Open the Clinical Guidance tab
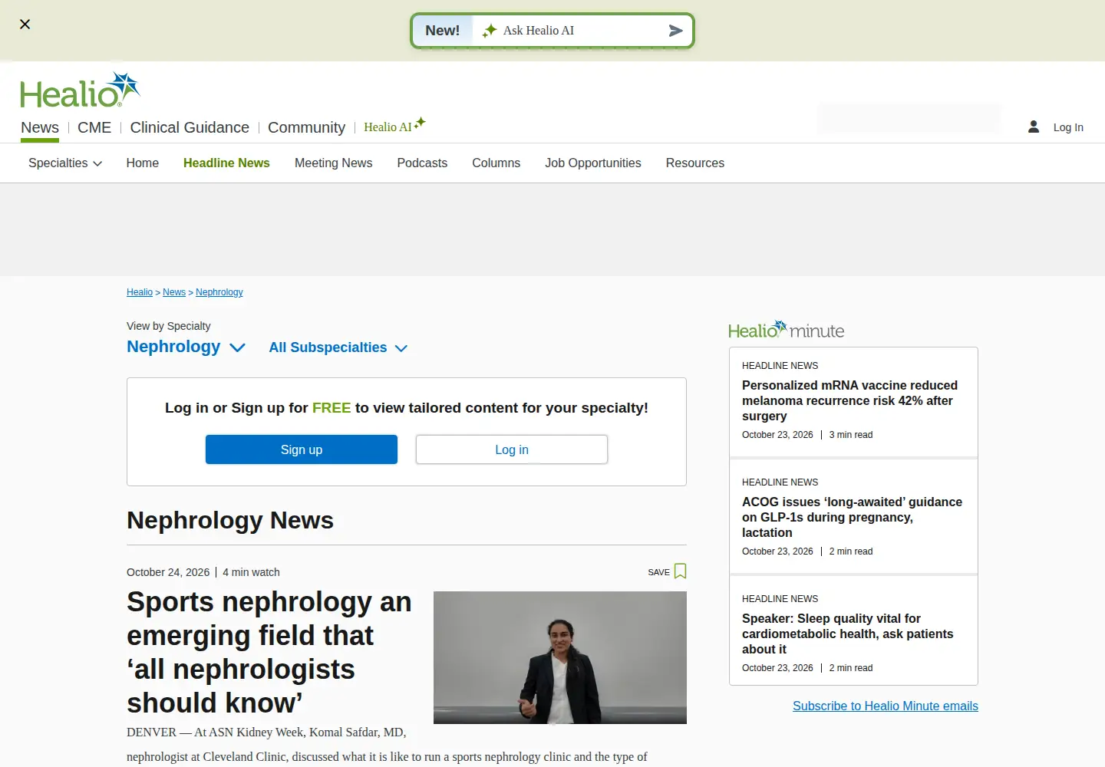This screenshot has width=1105, height=767. tap(190, 127)
